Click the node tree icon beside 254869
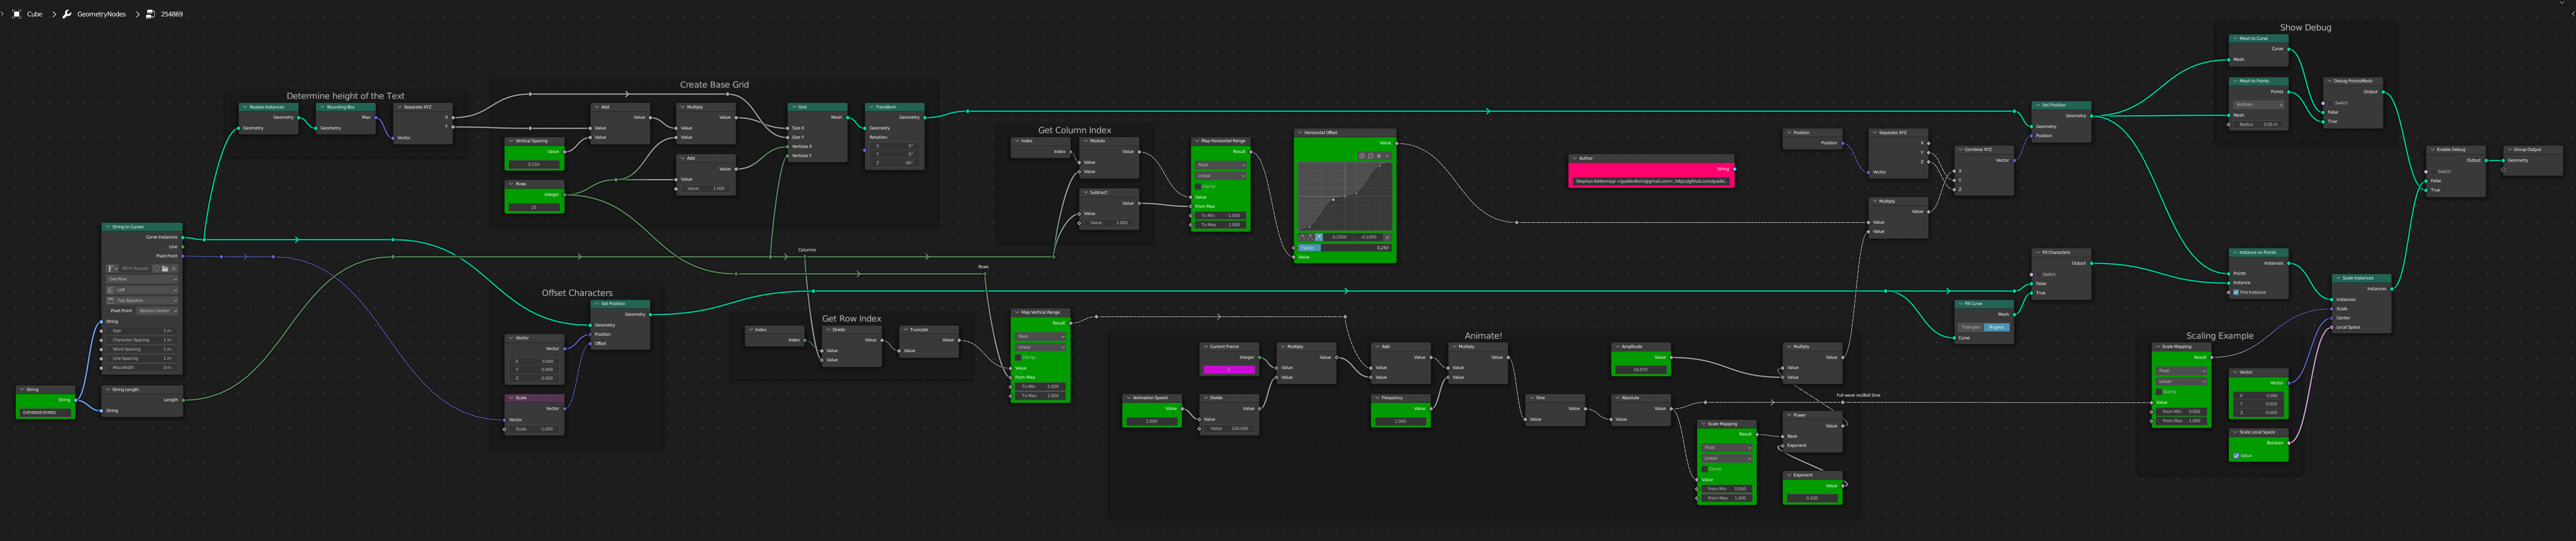 (150, 14)
